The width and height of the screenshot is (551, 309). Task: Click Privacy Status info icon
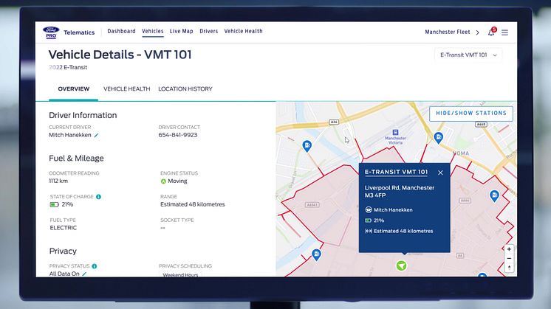pos(94,266)
